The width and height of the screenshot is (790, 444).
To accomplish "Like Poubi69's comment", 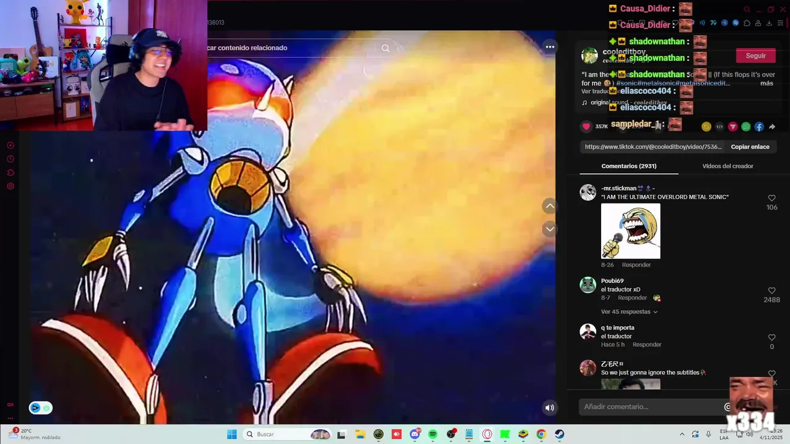I will click(771, 290).
